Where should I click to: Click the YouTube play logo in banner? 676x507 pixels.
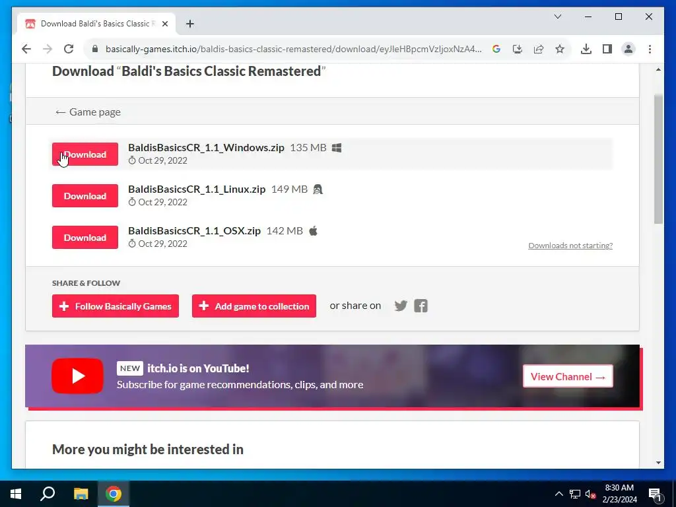(78, 376)
